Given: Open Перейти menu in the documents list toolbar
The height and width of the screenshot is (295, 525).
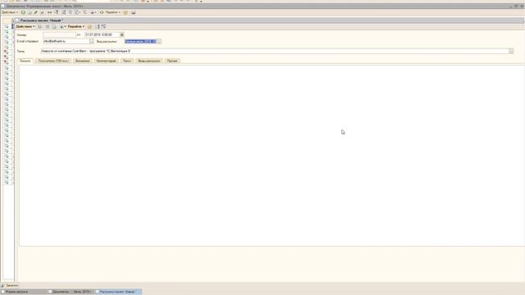Looking at the screenshot, I should (113, 12).
